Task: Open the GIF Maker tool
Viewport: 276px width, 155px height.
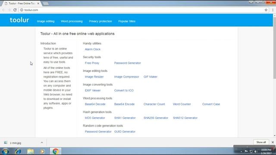Action: [x=151, y=77]
